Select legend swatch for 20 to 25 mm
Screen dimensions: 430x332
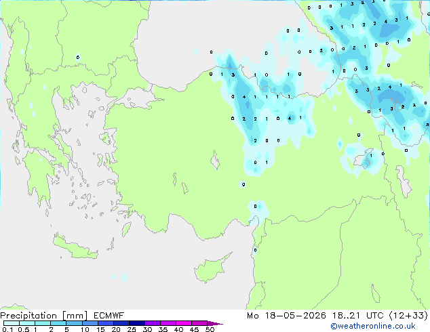(x=121, y=323)
